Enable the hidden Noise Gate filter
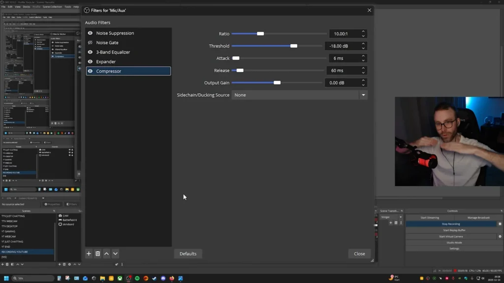The image size is (504, 283). 90,42
